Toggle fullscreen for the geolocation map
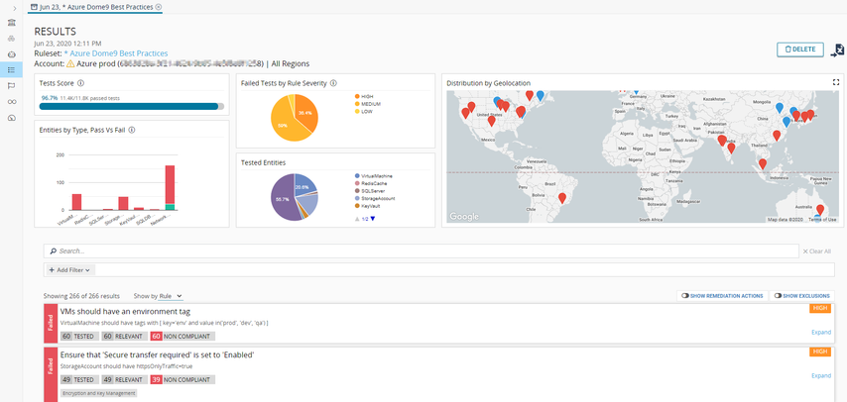Screen dimensions: 847x402 pyautogui.click(x=836, y=82)
